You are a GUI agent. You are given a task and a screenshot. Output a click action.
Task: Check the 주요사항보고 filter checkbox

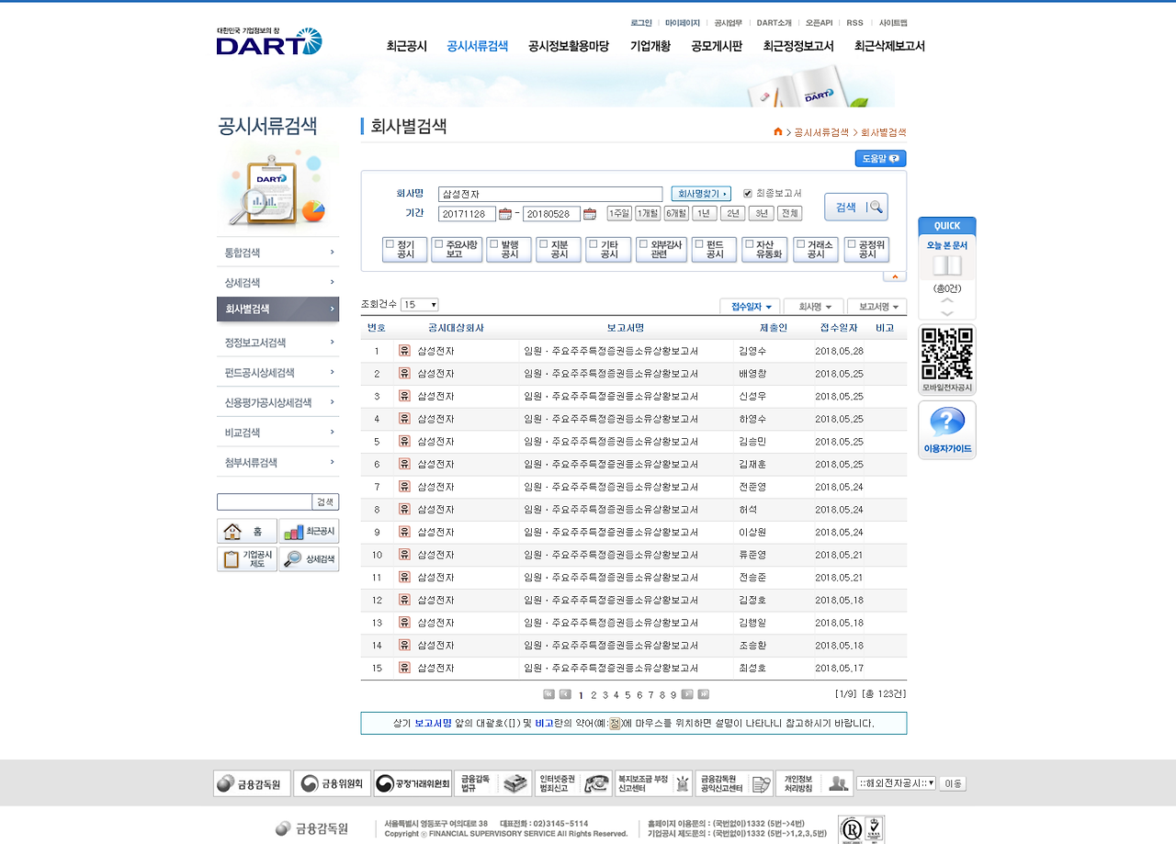click(438, 244)
